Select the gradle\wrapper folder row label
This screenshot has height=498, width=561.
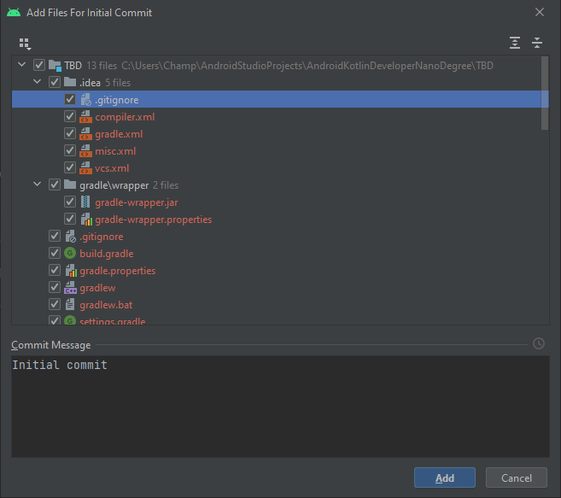tap(114, 185)
